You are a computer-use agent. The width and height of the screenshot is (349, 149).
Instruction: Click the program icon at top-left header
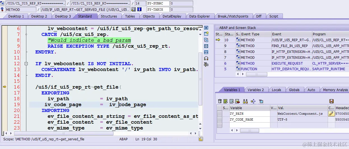pyautogui.click(x=2, y=3)
